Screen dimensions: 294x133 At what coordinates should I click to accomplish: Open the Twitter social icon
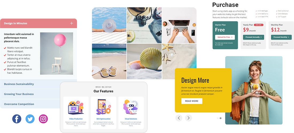coord(30,119)
